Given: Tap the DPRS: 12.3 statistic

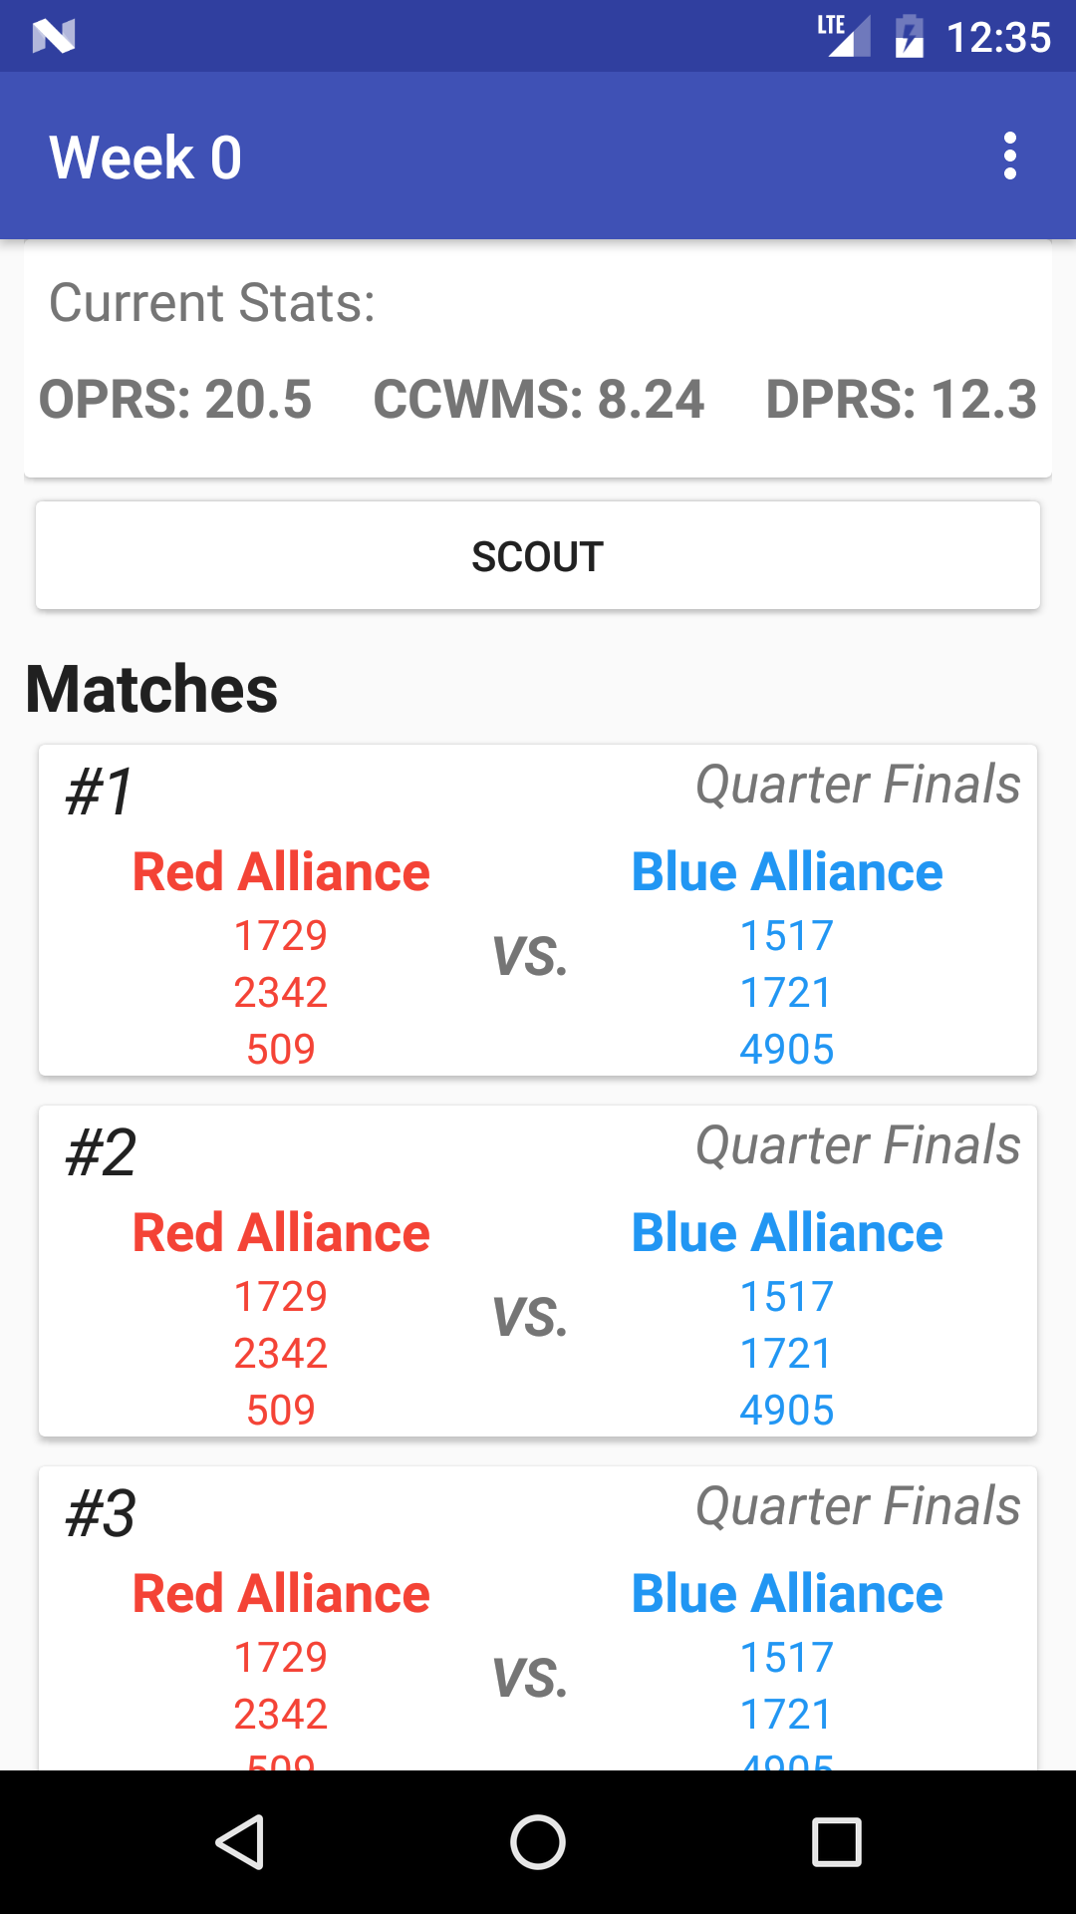Looking at the screenshot, I should pos(902,399).
